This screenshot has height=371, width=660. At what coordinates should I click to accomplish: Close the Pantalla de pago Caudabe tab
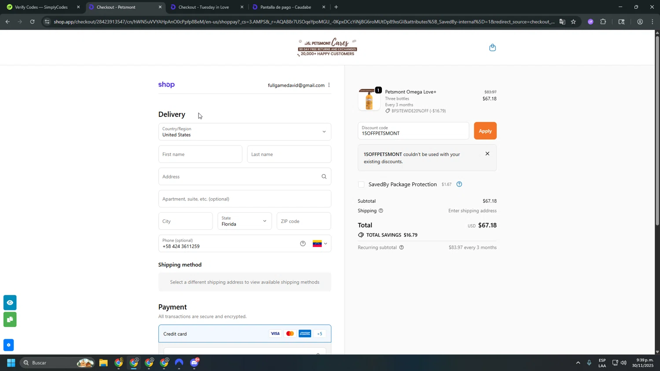coord(324,7)
